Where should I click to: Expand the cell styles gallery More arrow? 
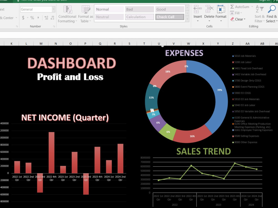coord(187,19)
